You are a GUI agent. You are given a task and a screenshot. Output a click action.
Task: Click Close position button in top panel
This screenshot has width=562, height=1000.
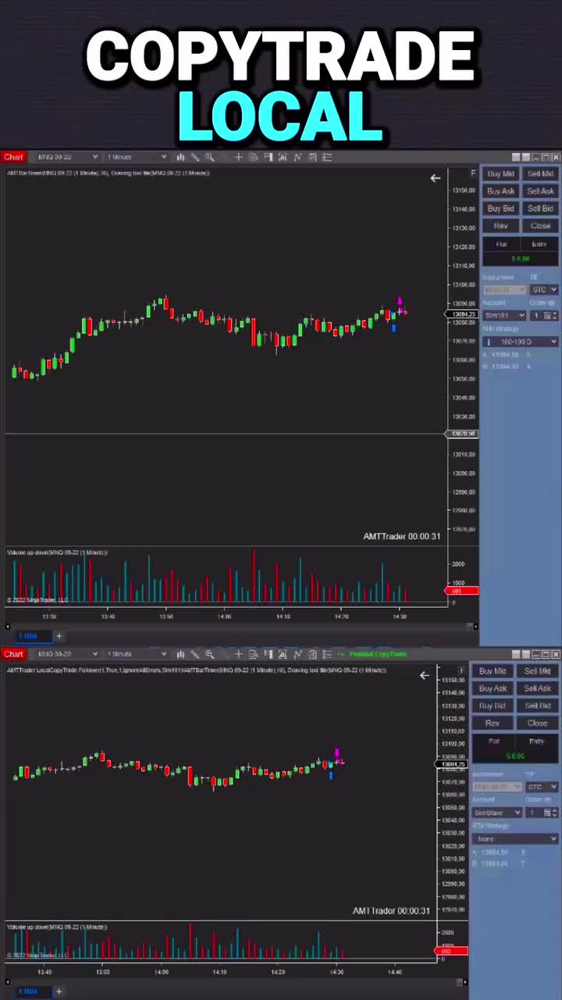click(x=540, y=226)
